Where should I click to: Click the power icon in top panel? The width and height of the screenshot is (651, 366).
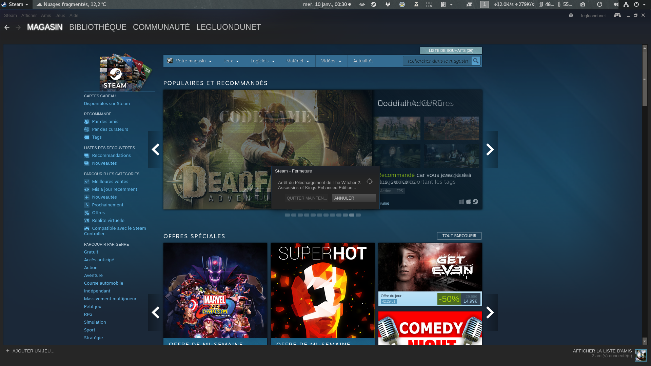(x=636, y=4)
